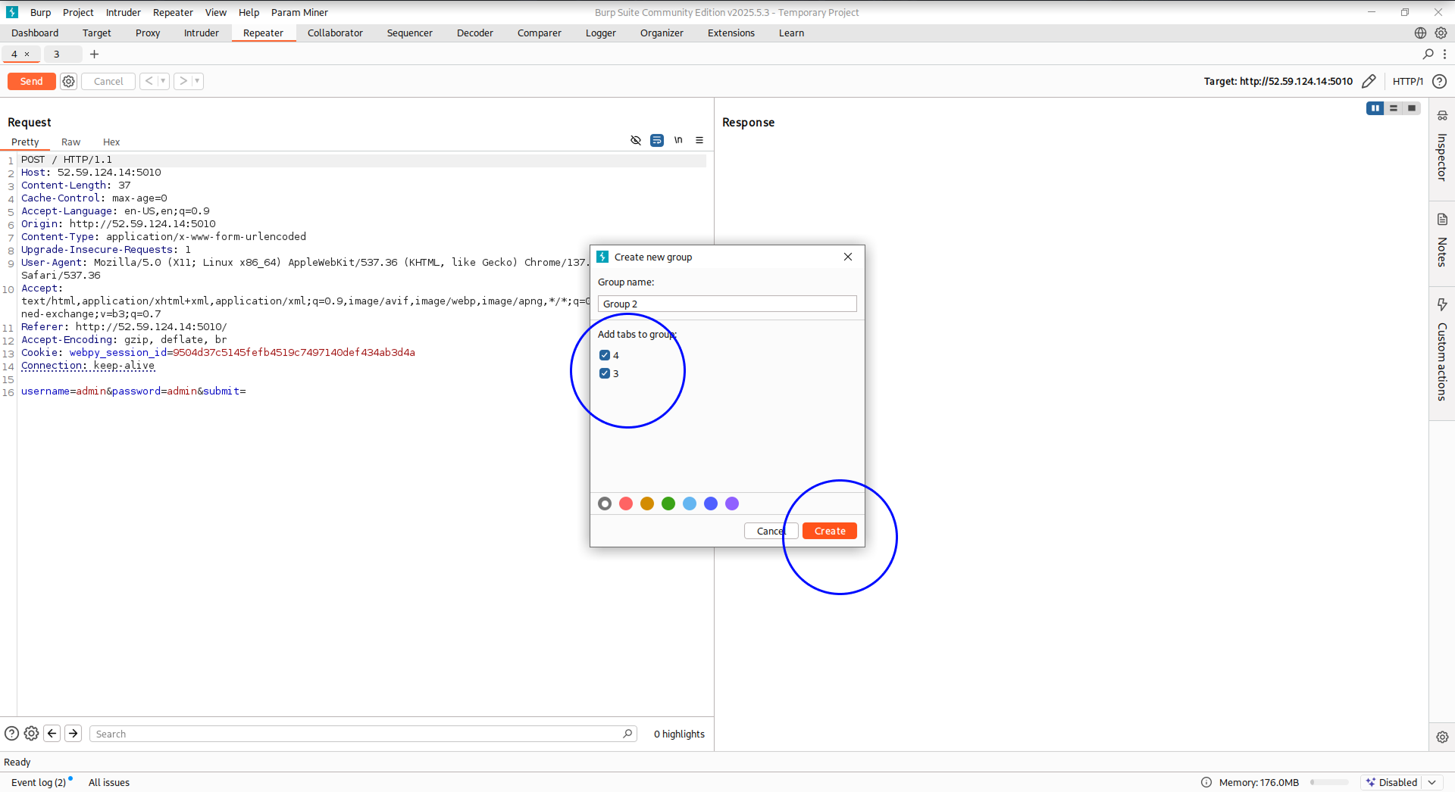1455x792 pixels.
Task: Open Repeater tab options kebab menu
Action: pyautogui.click(x=1444, y=54)
